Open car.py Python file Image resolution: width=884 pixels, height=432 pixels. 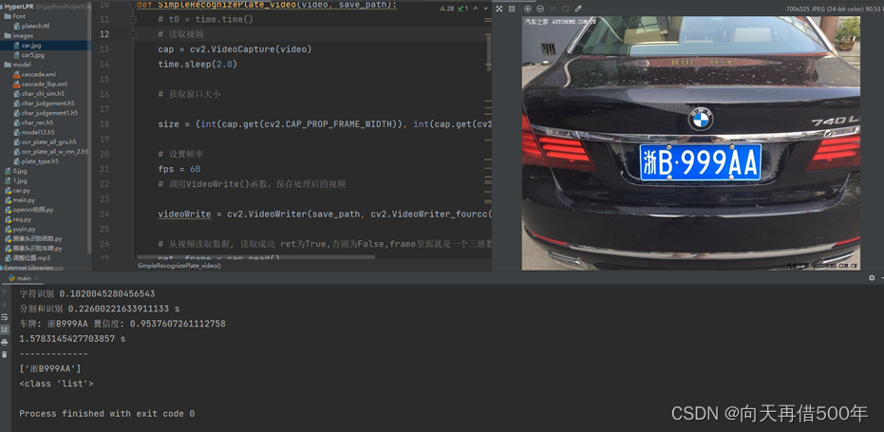(x=17, y=191)
